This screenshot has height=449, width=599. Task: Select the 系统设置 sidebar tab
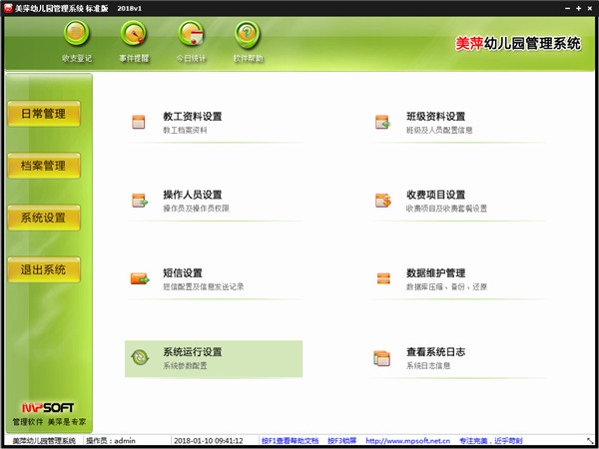tap(43, 218)
